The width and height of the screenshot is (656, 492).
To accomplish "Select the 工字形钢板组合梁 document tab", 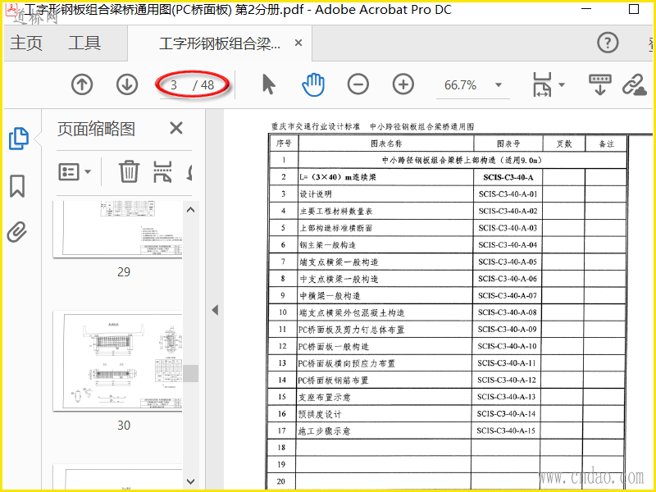I will coord(220,43).
